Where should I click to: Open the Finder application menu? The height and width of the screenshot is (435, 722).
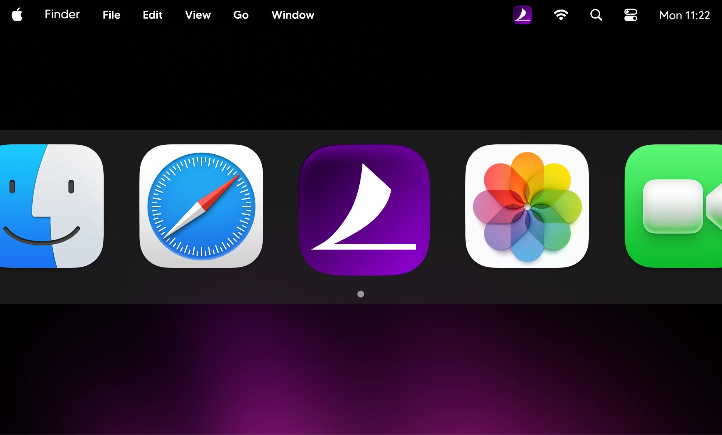(x=62, y=15)
